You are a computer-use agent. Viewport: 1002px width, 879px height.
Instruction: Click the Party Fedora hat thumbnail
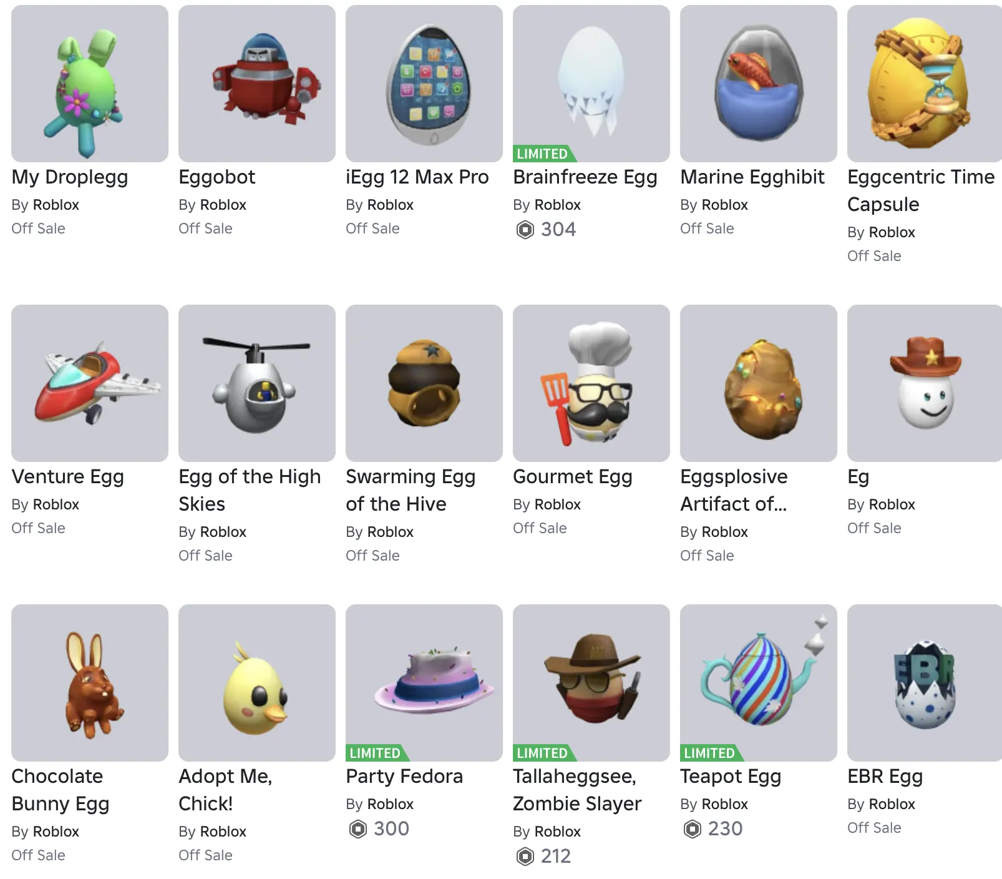(424, 683)
